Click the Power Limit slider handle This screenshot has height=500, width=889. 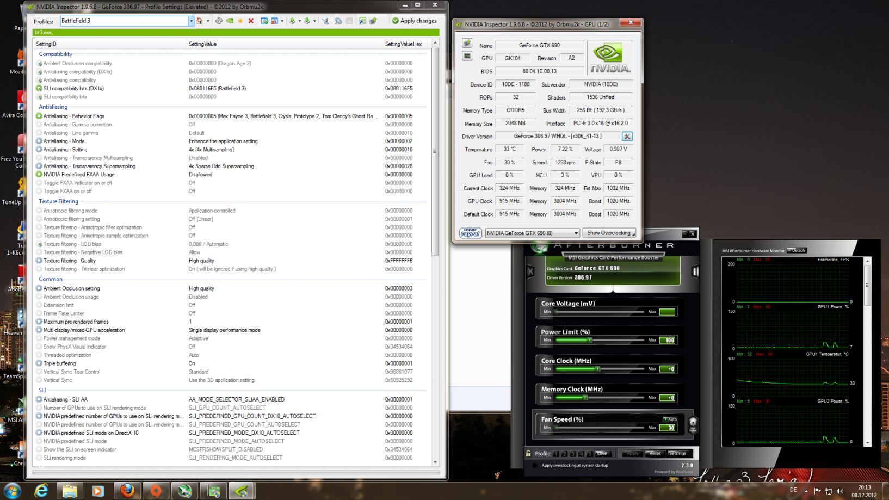pyautogui.click(x=589, y=340)
